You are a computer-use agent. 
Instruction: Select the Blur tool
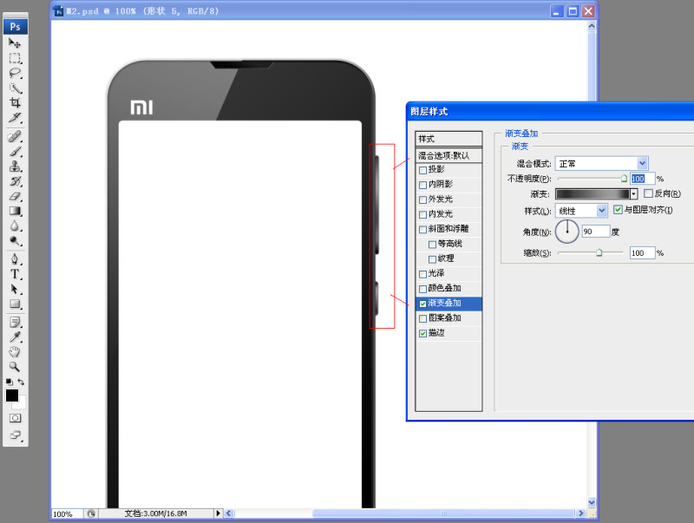point(15,226)
